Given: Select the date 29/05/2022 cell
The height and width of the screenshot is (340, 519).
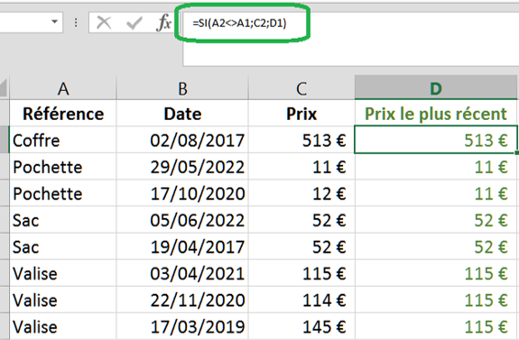Looking at the screenshot, I should tap(182, 167).
